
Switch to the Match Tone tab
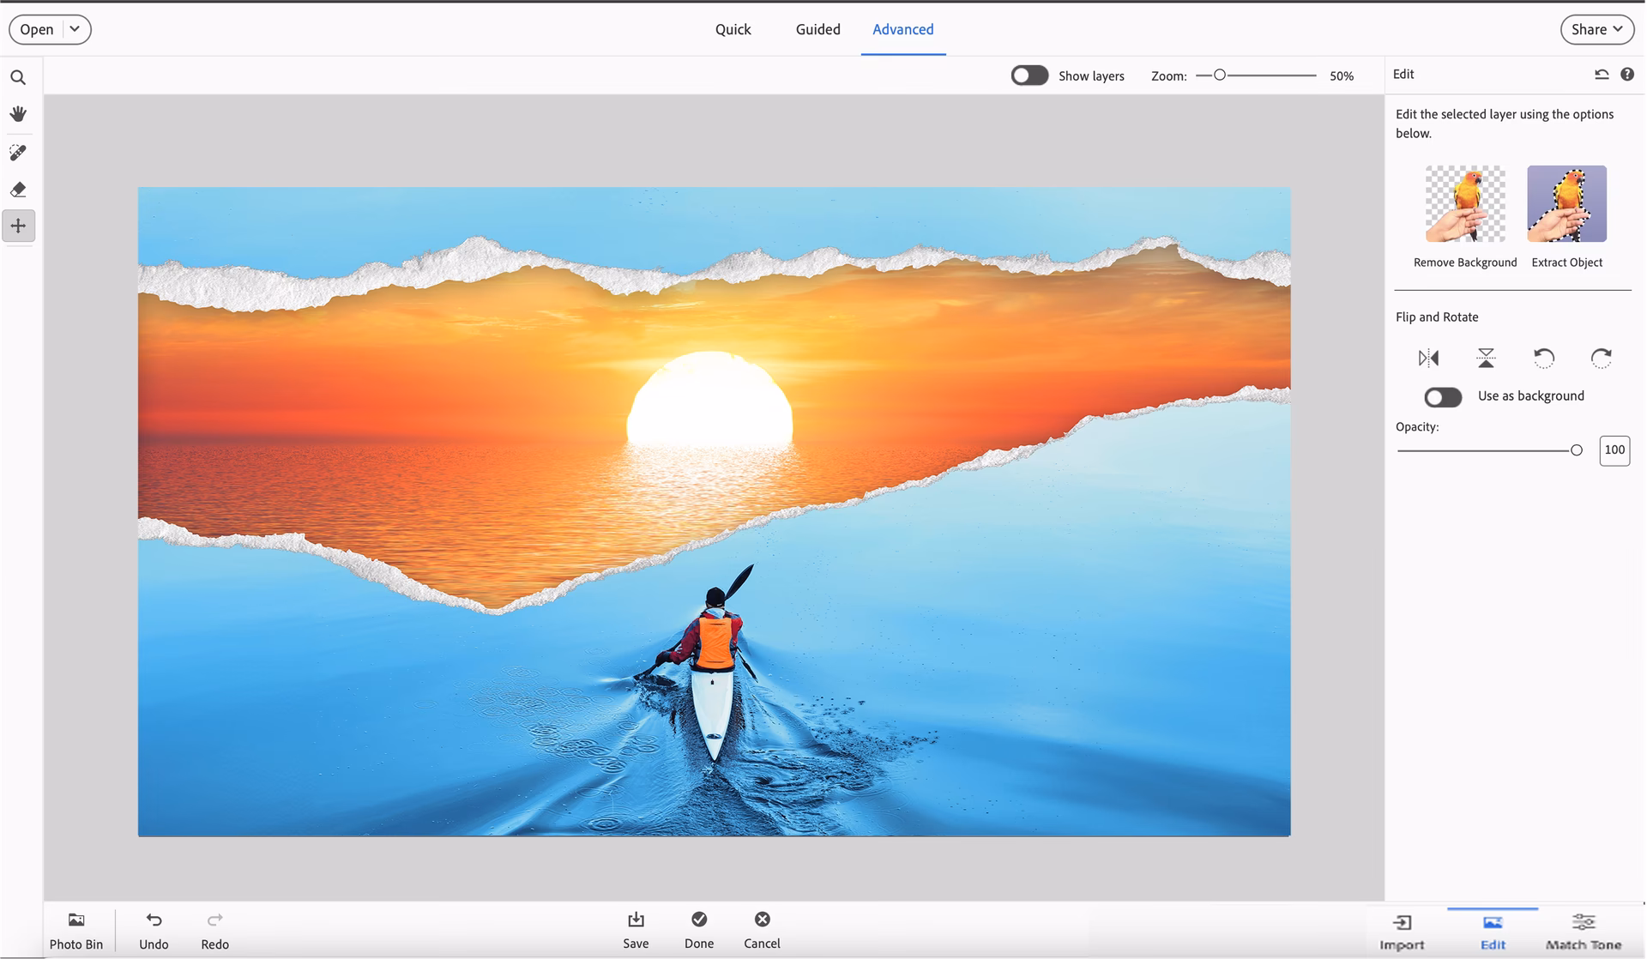(x=1583, y=931)
